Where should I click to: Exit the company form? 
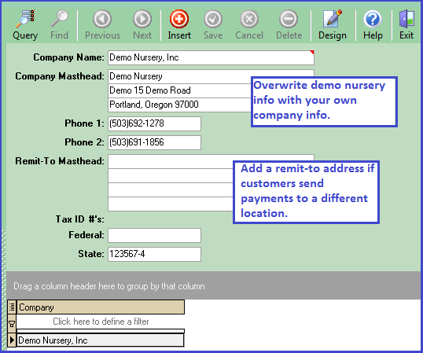click(x=406, y=25)
